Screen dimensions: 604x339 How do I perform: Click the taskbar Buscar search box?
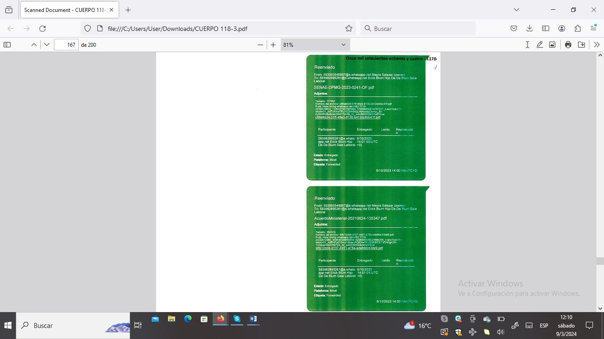tap(73, 325)
